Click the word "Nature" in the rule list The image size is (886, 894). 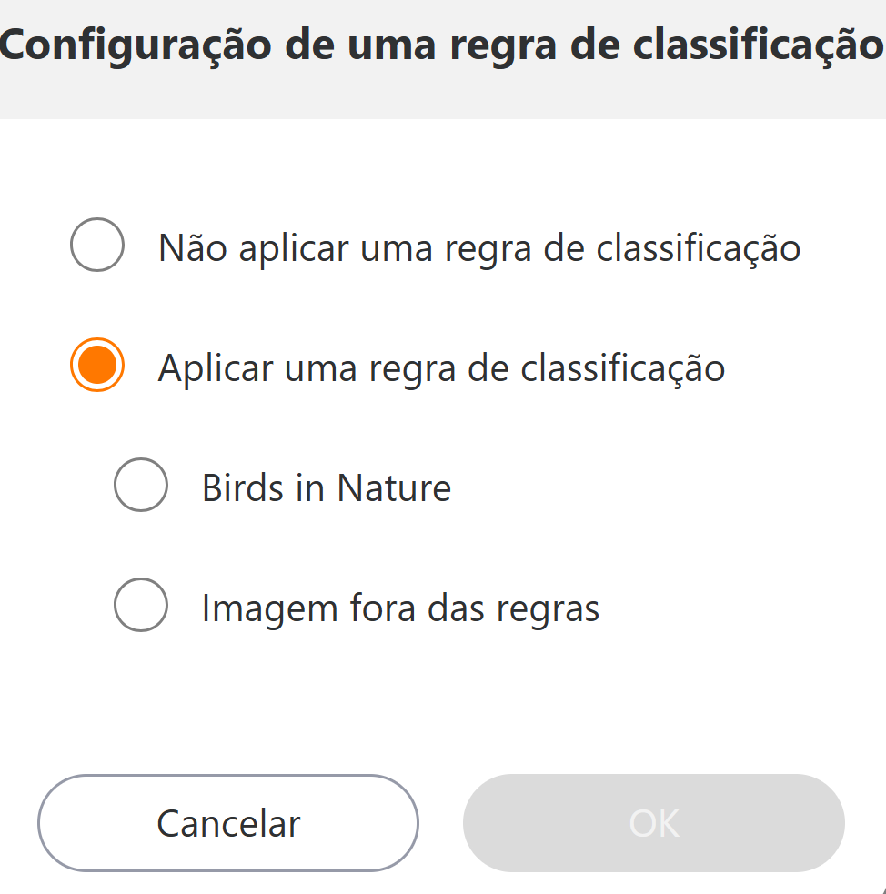click(394, 488)
